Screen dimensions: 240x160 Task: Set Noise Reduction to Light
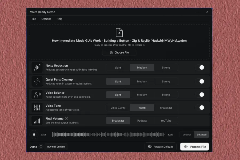click(118, 67)
